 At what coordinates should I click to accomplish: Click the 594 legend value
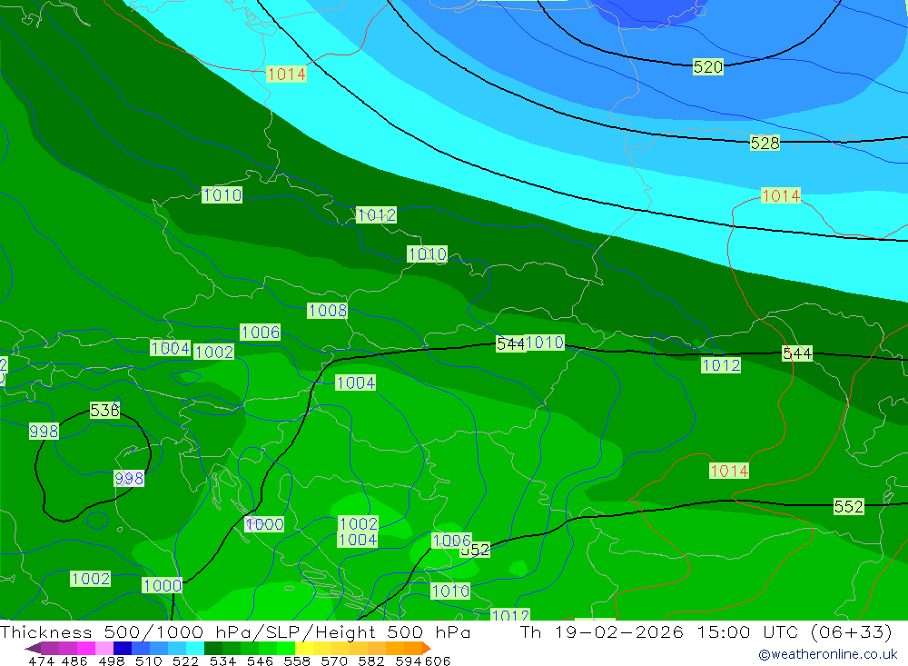click(x=409, y=661)
